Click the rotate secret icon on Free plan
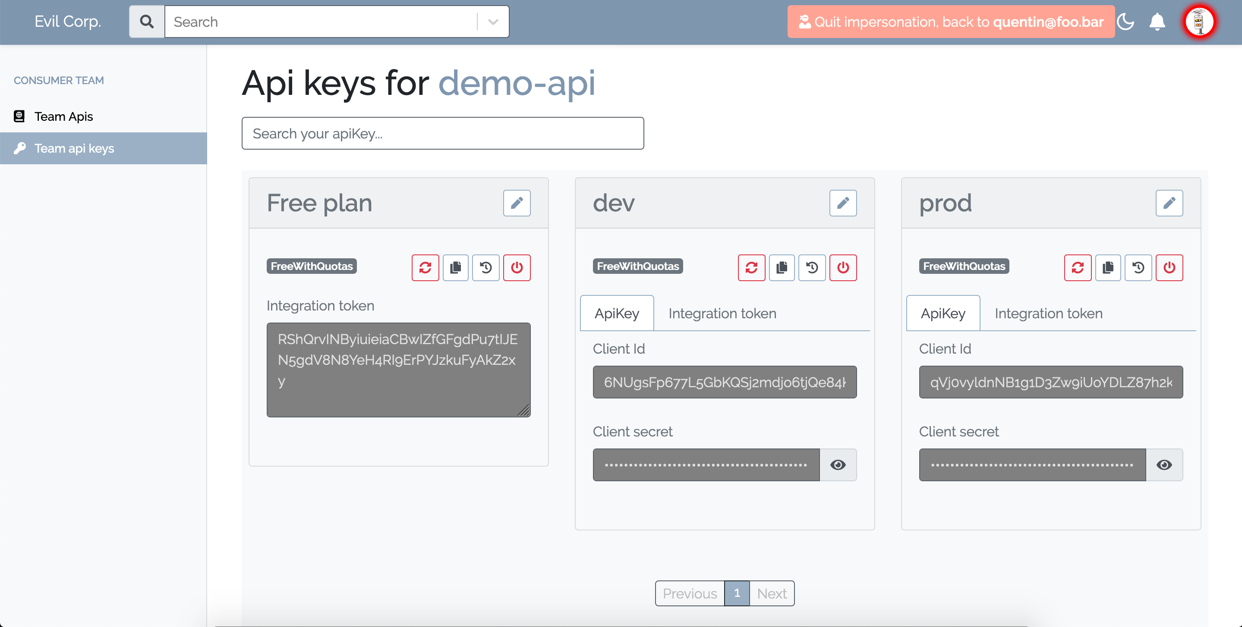Image resolution: width=1242 pixels, height=627 pixels. 425,267
